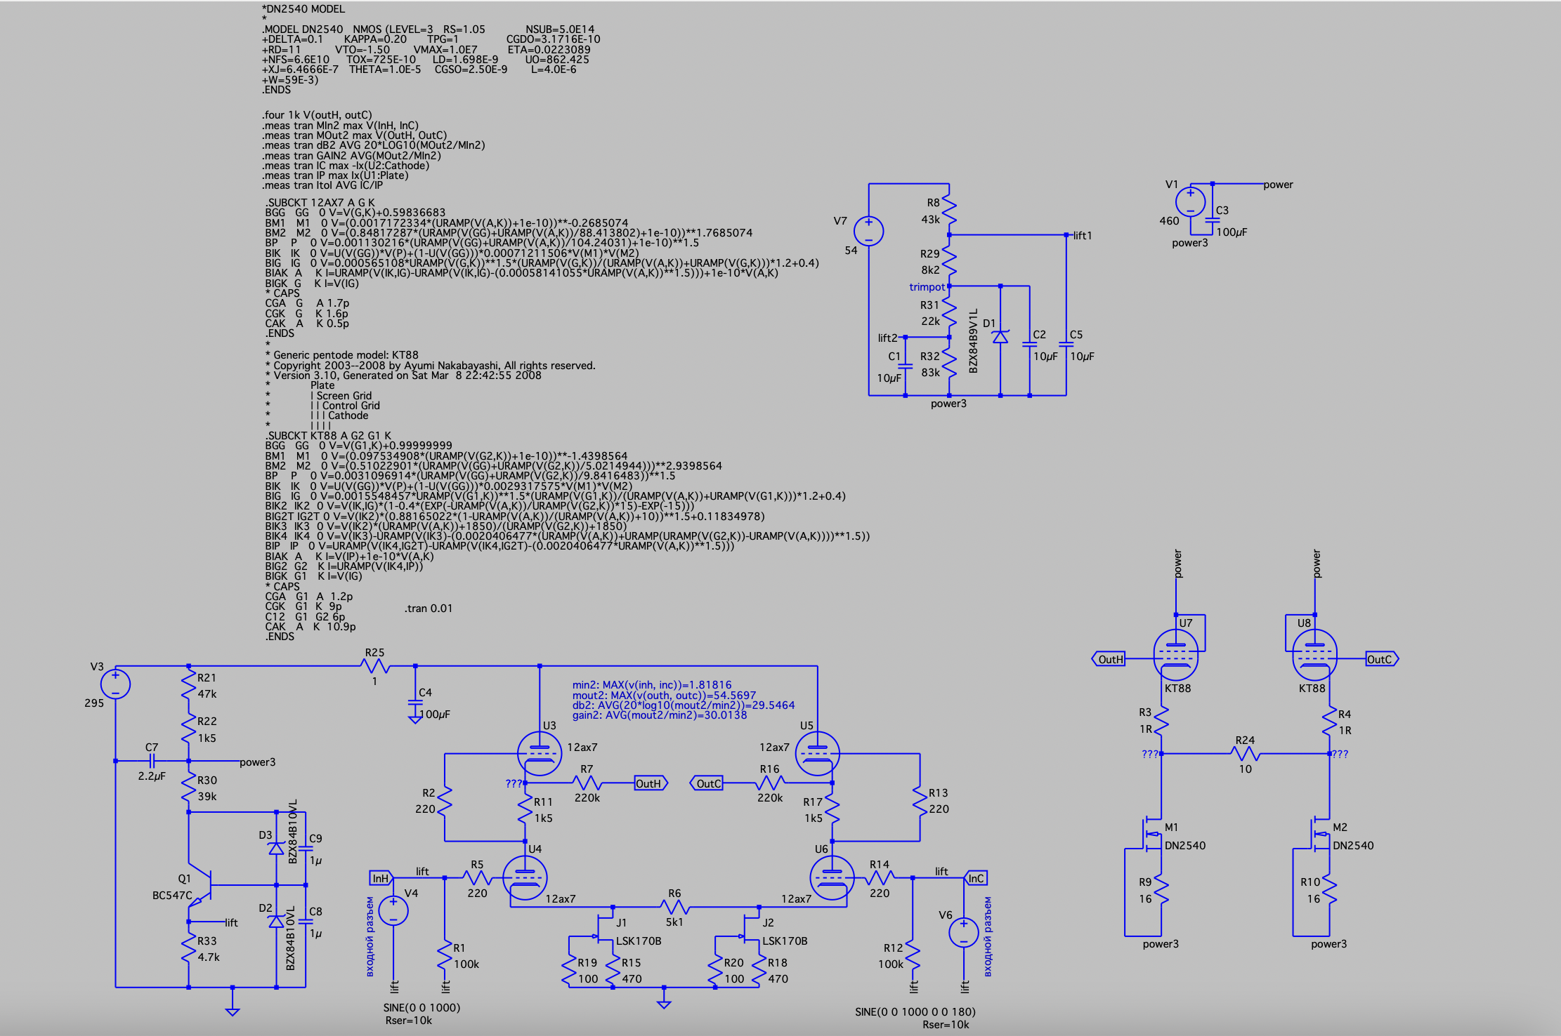Select the U8 KT88 pentode tube symbol

click(x=1314, y=654)
